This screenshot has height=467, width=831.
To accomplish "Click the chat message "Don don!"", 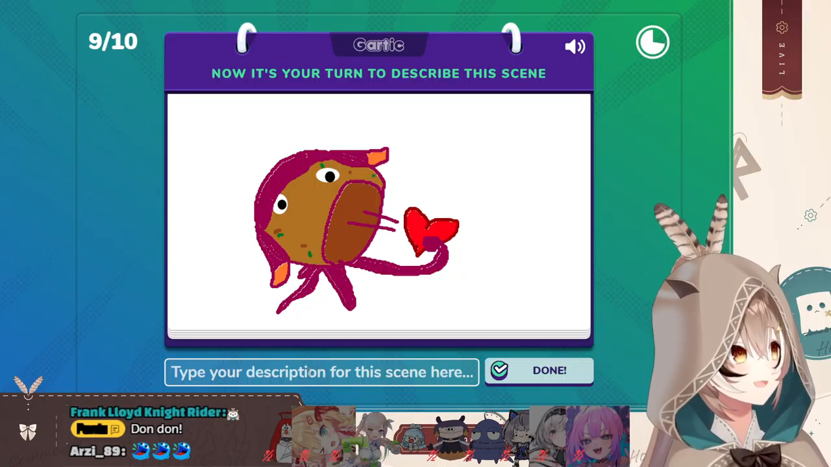I will [156, 429].
